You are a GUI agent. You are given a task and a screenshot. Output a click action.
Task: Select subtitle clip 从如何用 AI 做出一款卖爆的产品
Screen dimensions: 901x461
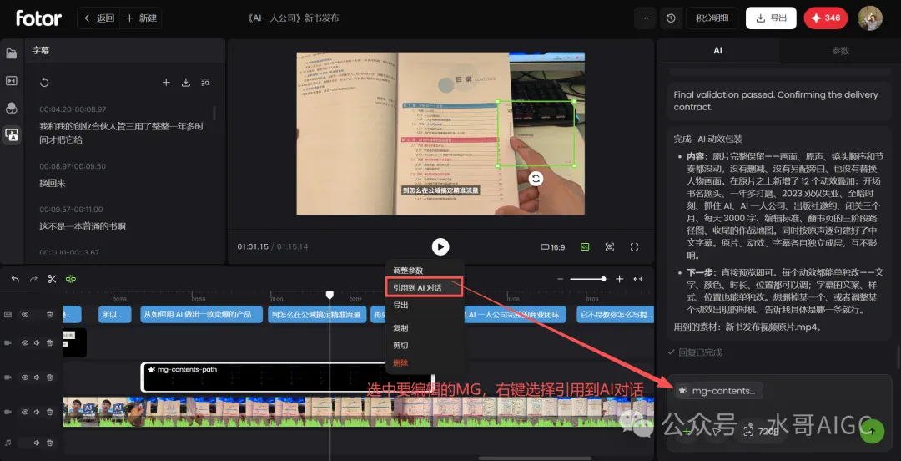(201, 315)
